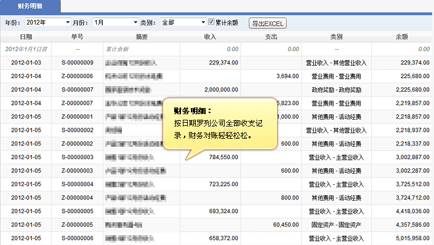Click balance 2,219,857.00
The width and height of the screenshot is (434, 245).
point(412,103)
